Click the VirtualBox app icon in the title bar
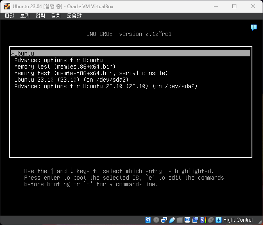This screenshot has width=263, height=225. 7,7
